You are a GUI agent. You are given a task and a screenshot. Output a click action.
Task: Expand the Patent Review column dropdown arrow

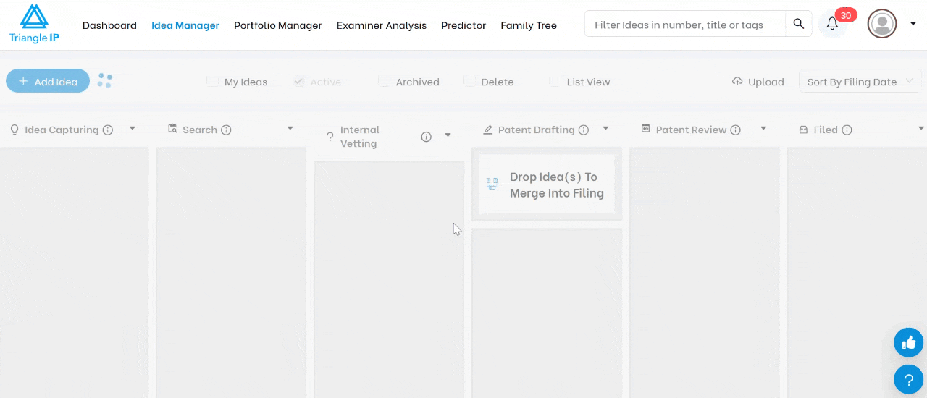click(763, 129)
